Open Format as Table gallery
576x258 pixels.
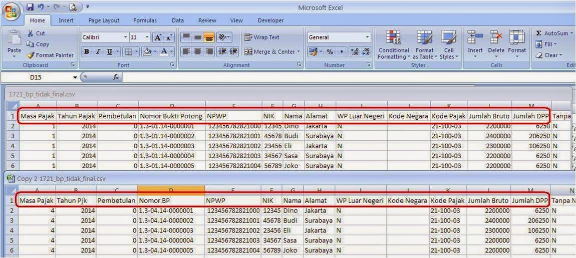pos(425,44)
